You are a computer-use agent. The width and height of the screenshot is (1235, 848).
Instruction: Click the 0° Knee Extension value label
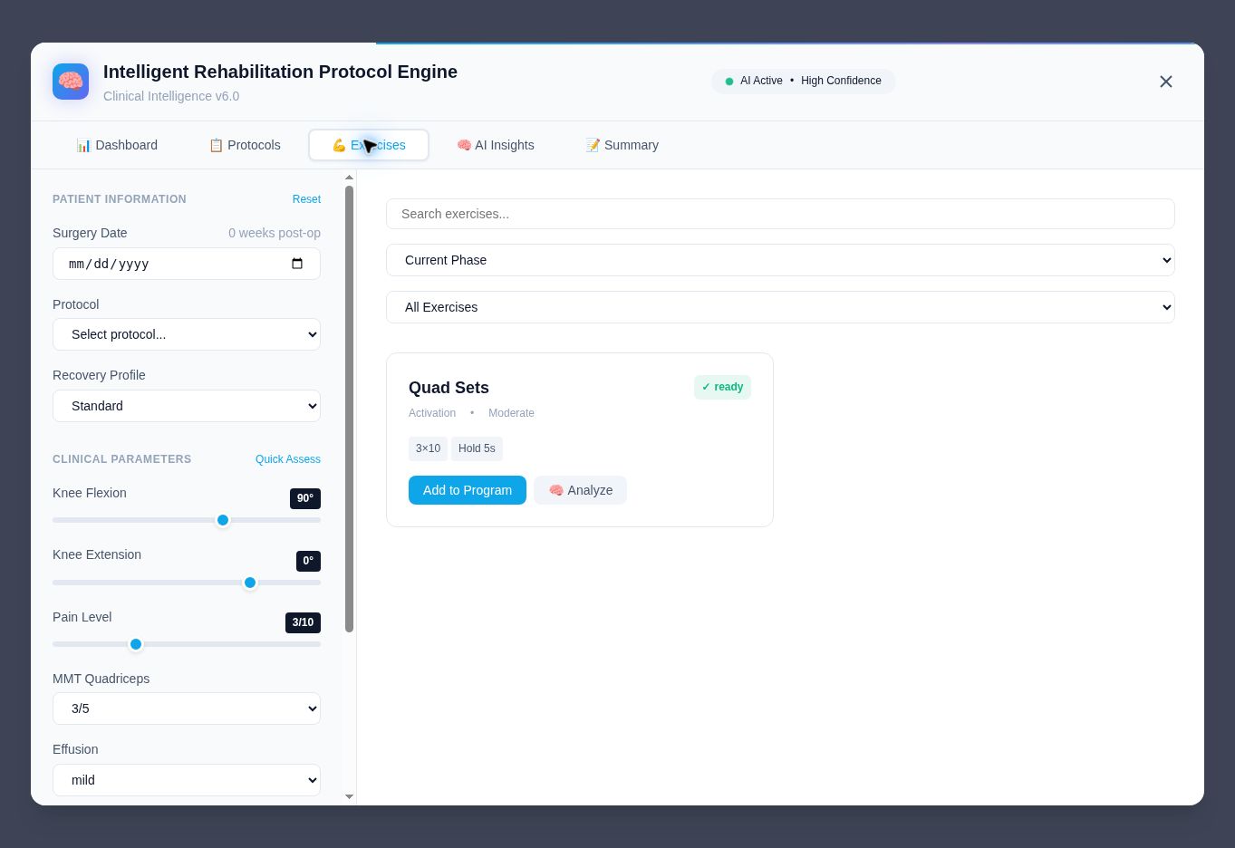pyautogui.click(x=308, y=561)
